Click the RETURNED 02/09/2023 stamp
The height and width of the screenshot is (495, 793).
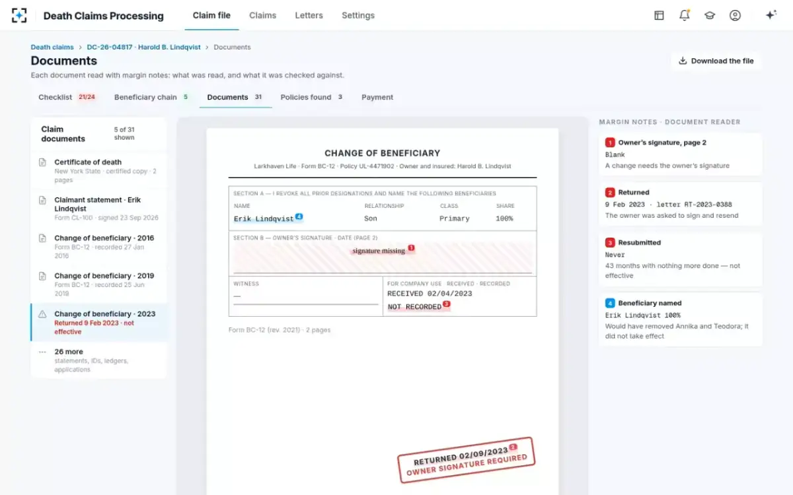pyautogui.click(x=466, y=459)
